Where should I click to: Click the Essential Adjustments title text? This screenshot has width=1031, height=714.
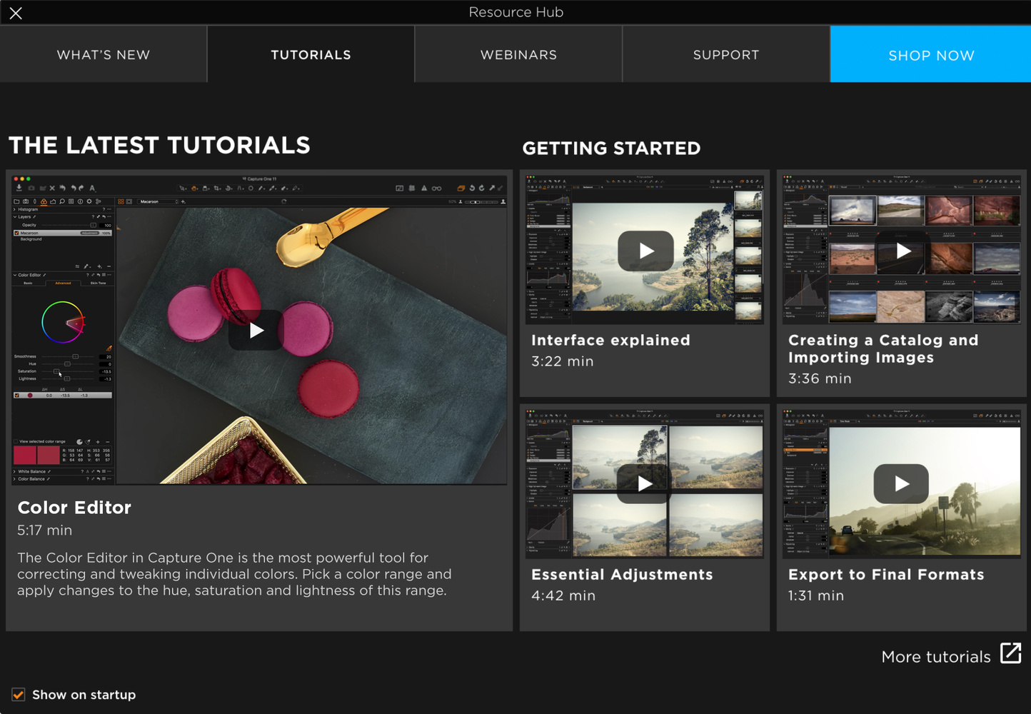pyautogui.click(x=622, y=575)
